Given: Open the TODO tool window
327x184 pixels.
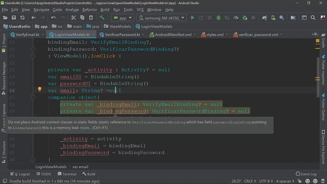Looking at the screenshot, I should pos(44,174).
